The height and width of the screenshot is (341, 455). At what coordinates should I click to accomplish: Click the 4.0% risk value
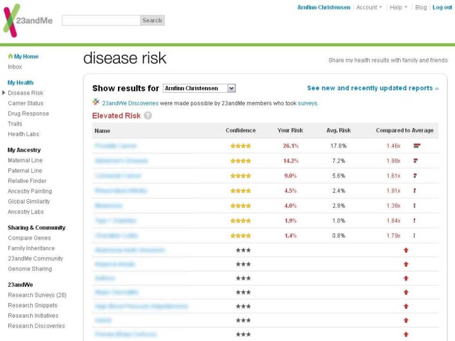pos(291,206)
